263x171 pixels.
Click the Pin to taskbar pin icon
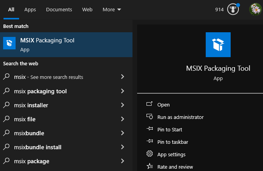click(x=150, y=141)
